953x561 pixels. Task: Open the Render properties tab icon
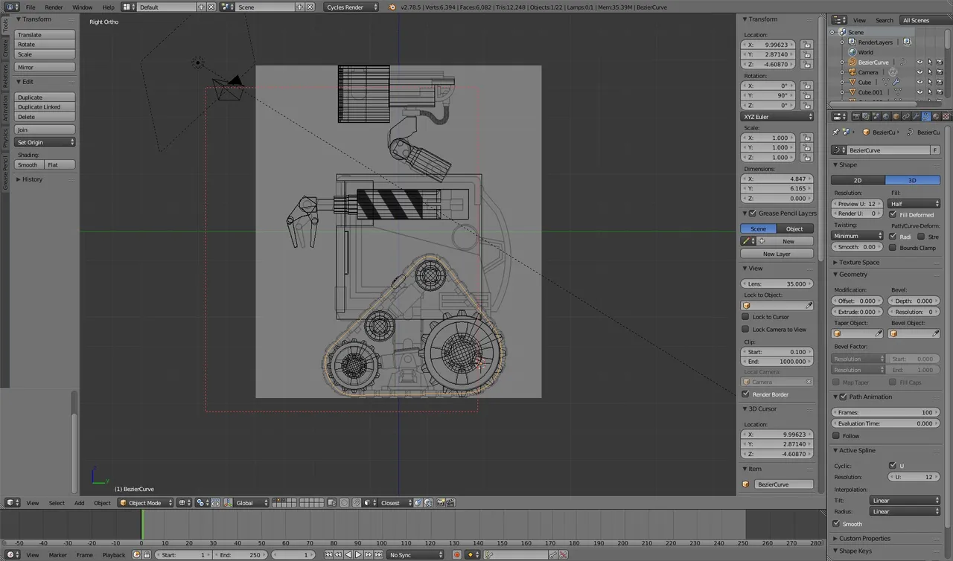pos(856,116)
